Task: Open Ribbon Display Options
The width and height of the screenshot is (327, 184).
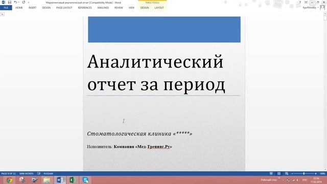Action: (x=306, y=2)
